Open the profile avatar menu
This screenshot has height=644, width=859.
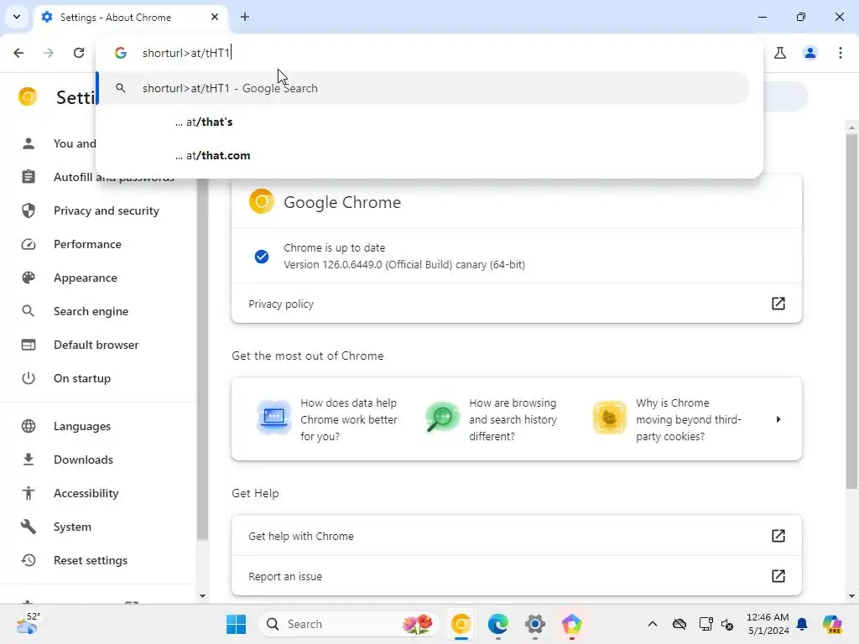click(810, 53)
